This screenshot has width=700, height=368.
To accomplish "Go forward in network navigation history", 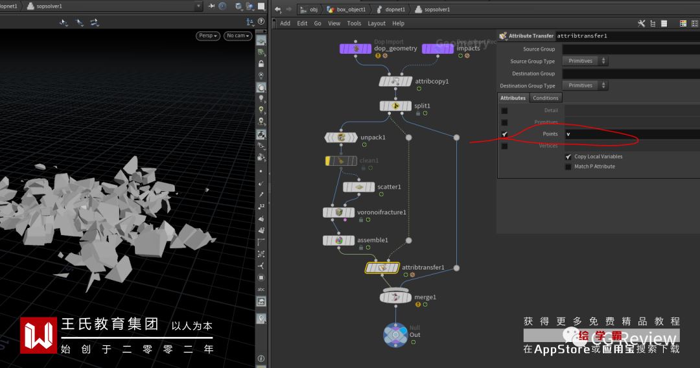I will [x=288, y=9].
